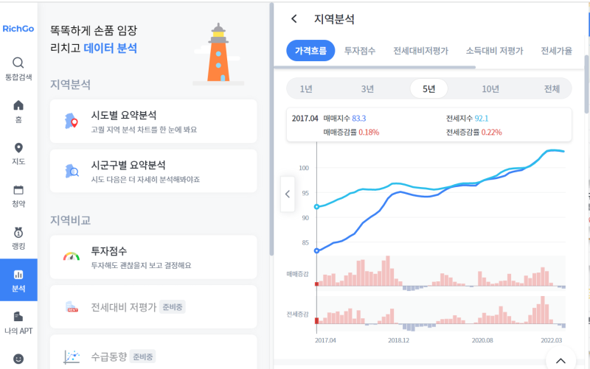Collapse chart panel with left chevron handle
The image size is (590, 369).
[x=288, y=194]
